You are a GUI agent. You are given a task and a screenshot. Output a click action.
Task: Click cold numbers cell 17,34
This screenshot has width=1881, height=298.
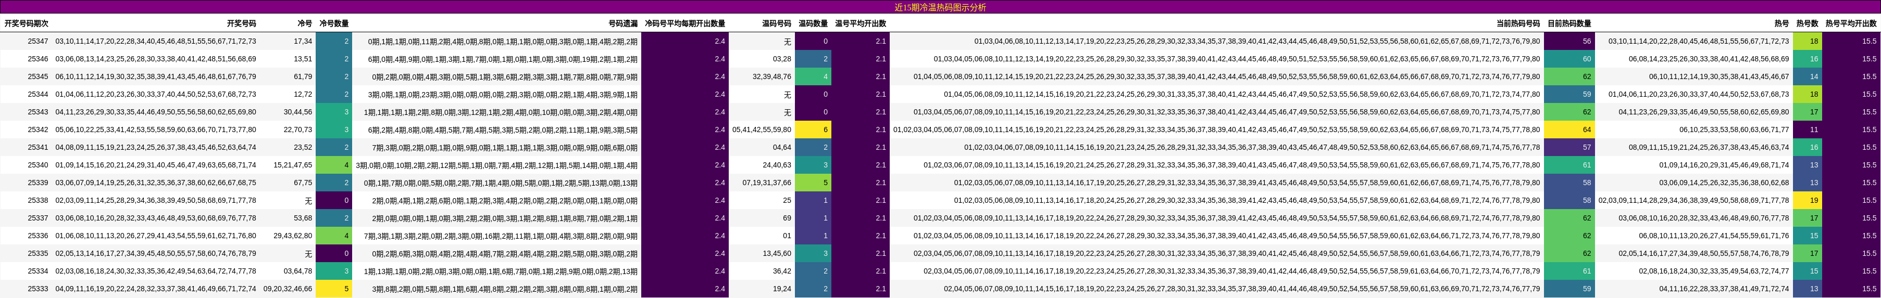(303, 42)
